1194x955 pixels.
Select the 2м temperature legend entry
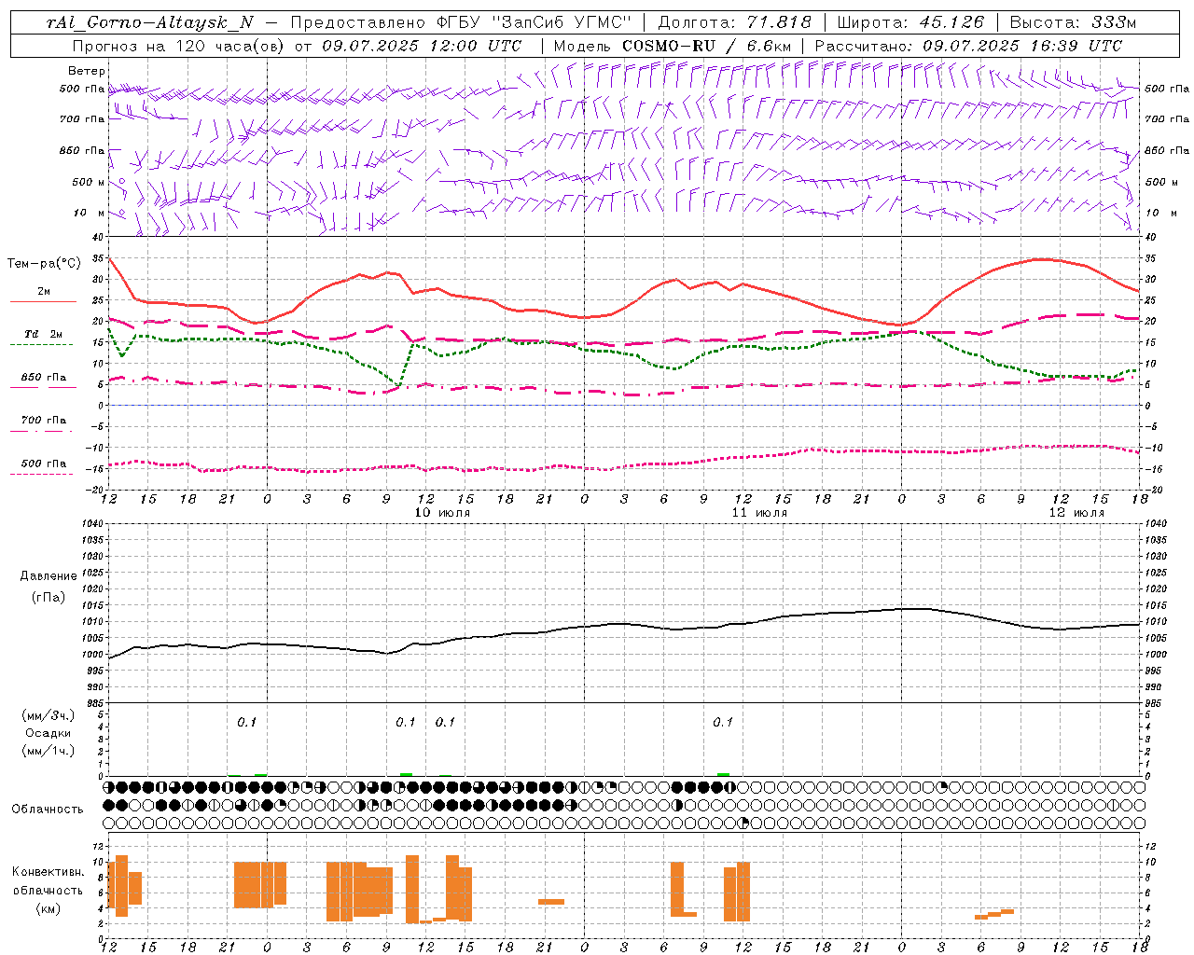point(44,292)
